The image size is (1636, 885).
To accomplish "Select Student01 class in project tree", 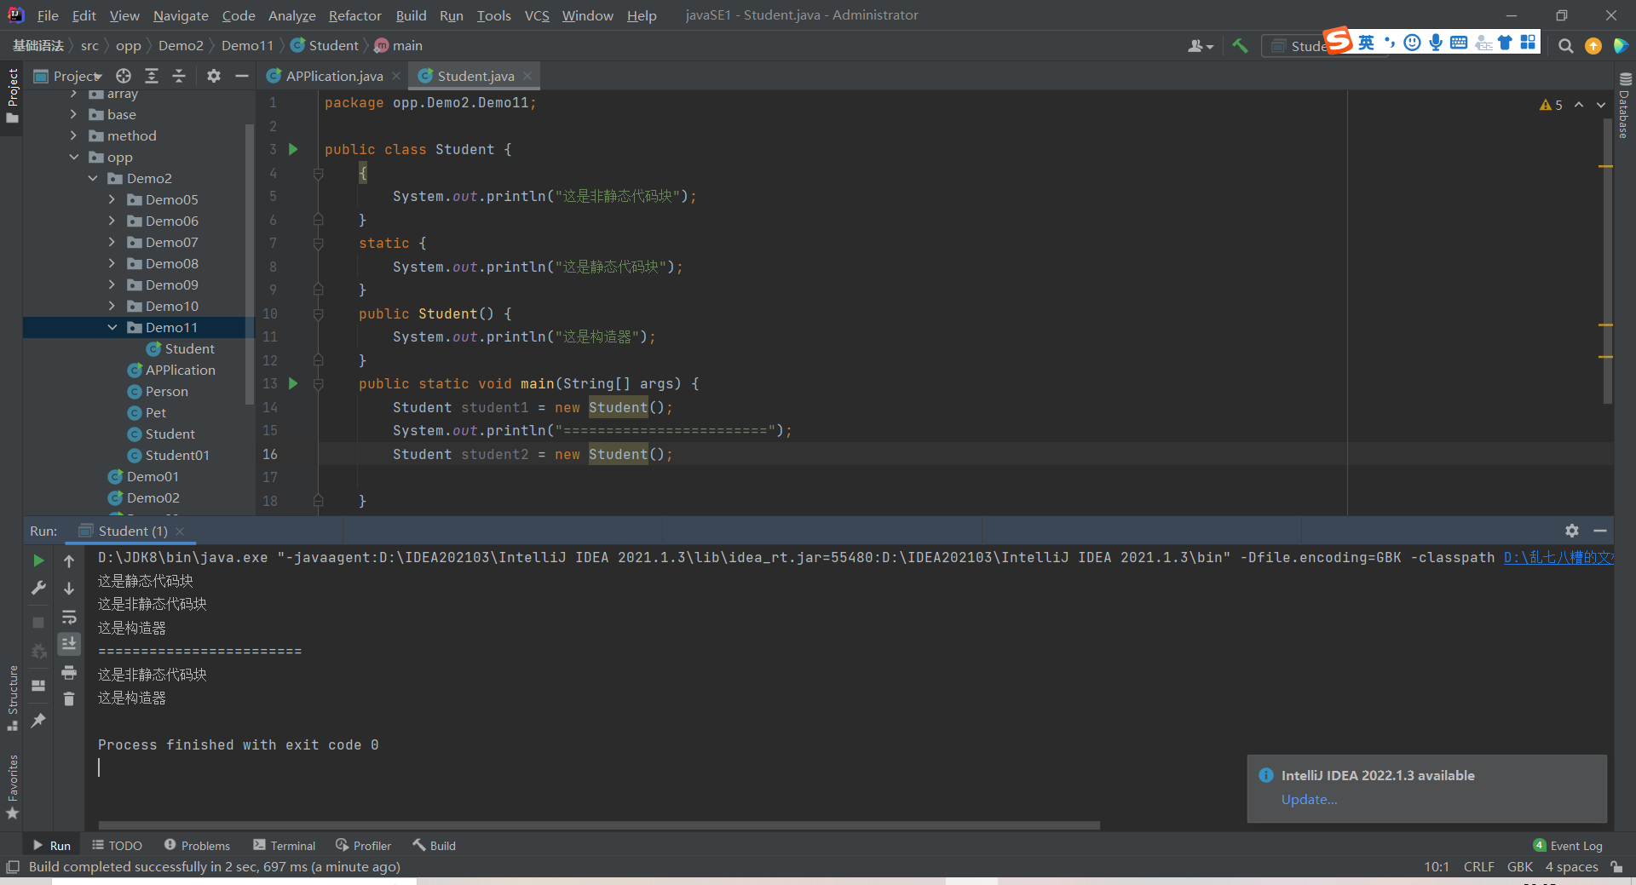I will [177, 456].
